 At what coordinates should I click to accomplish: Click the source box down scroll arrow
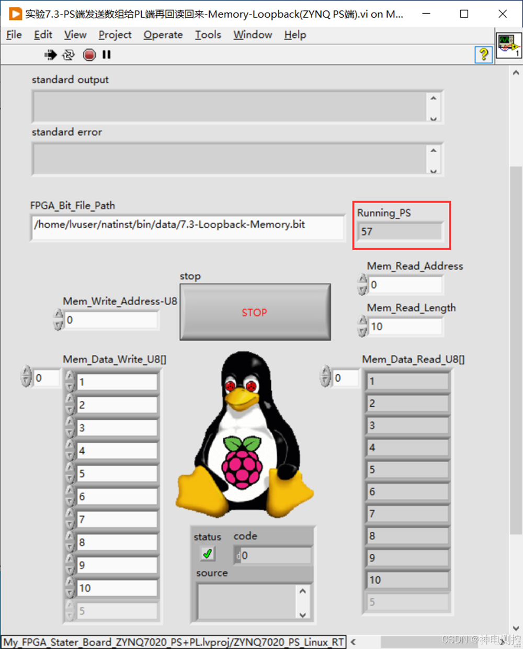[303, 614]
